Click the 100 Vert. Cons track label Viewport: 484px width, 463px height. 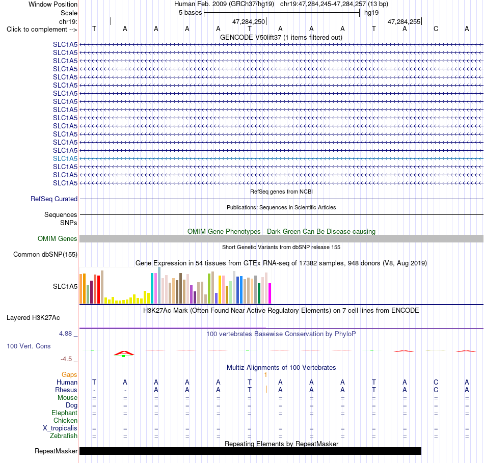tap(29, 346)
